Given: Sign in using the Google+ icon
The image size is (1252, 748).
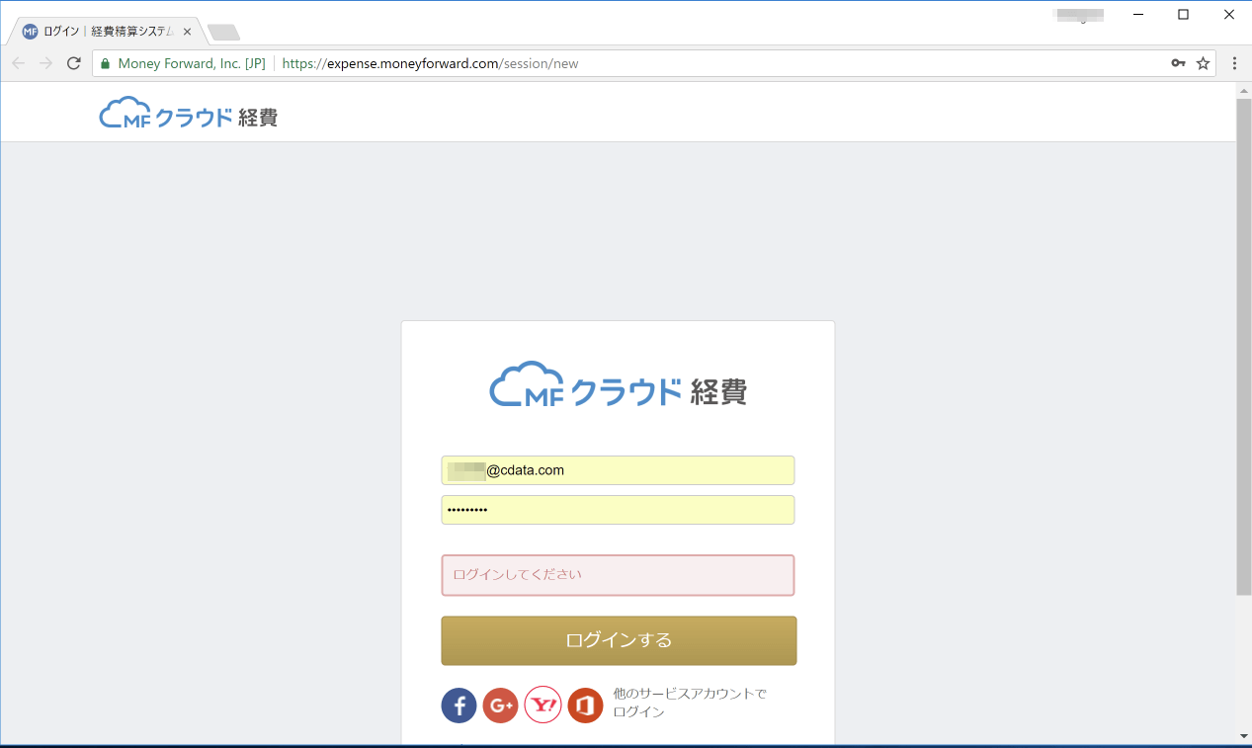Looking at the screenshot, I should point(501,706).
